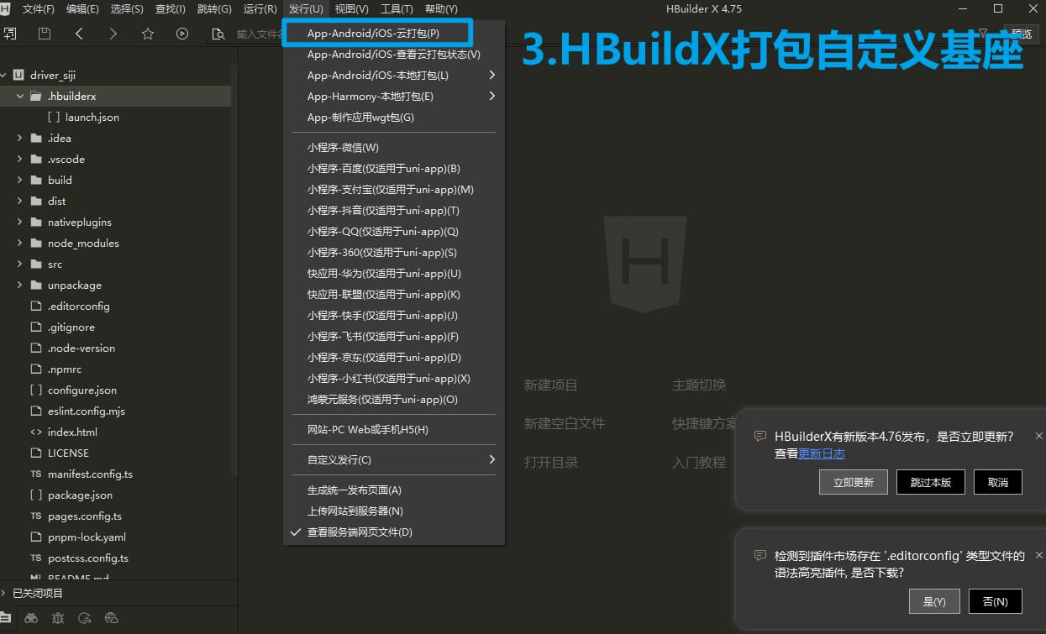The height and width of the screenshot is (634, 1046).
Task: Click the save file toolbar icon
Action: (x=45, y=34)
